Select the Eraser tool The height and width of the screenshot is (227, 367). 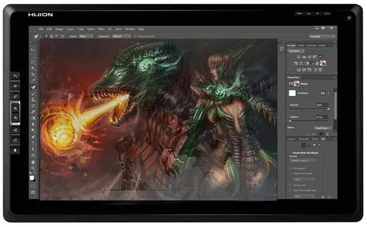point(33,112)
